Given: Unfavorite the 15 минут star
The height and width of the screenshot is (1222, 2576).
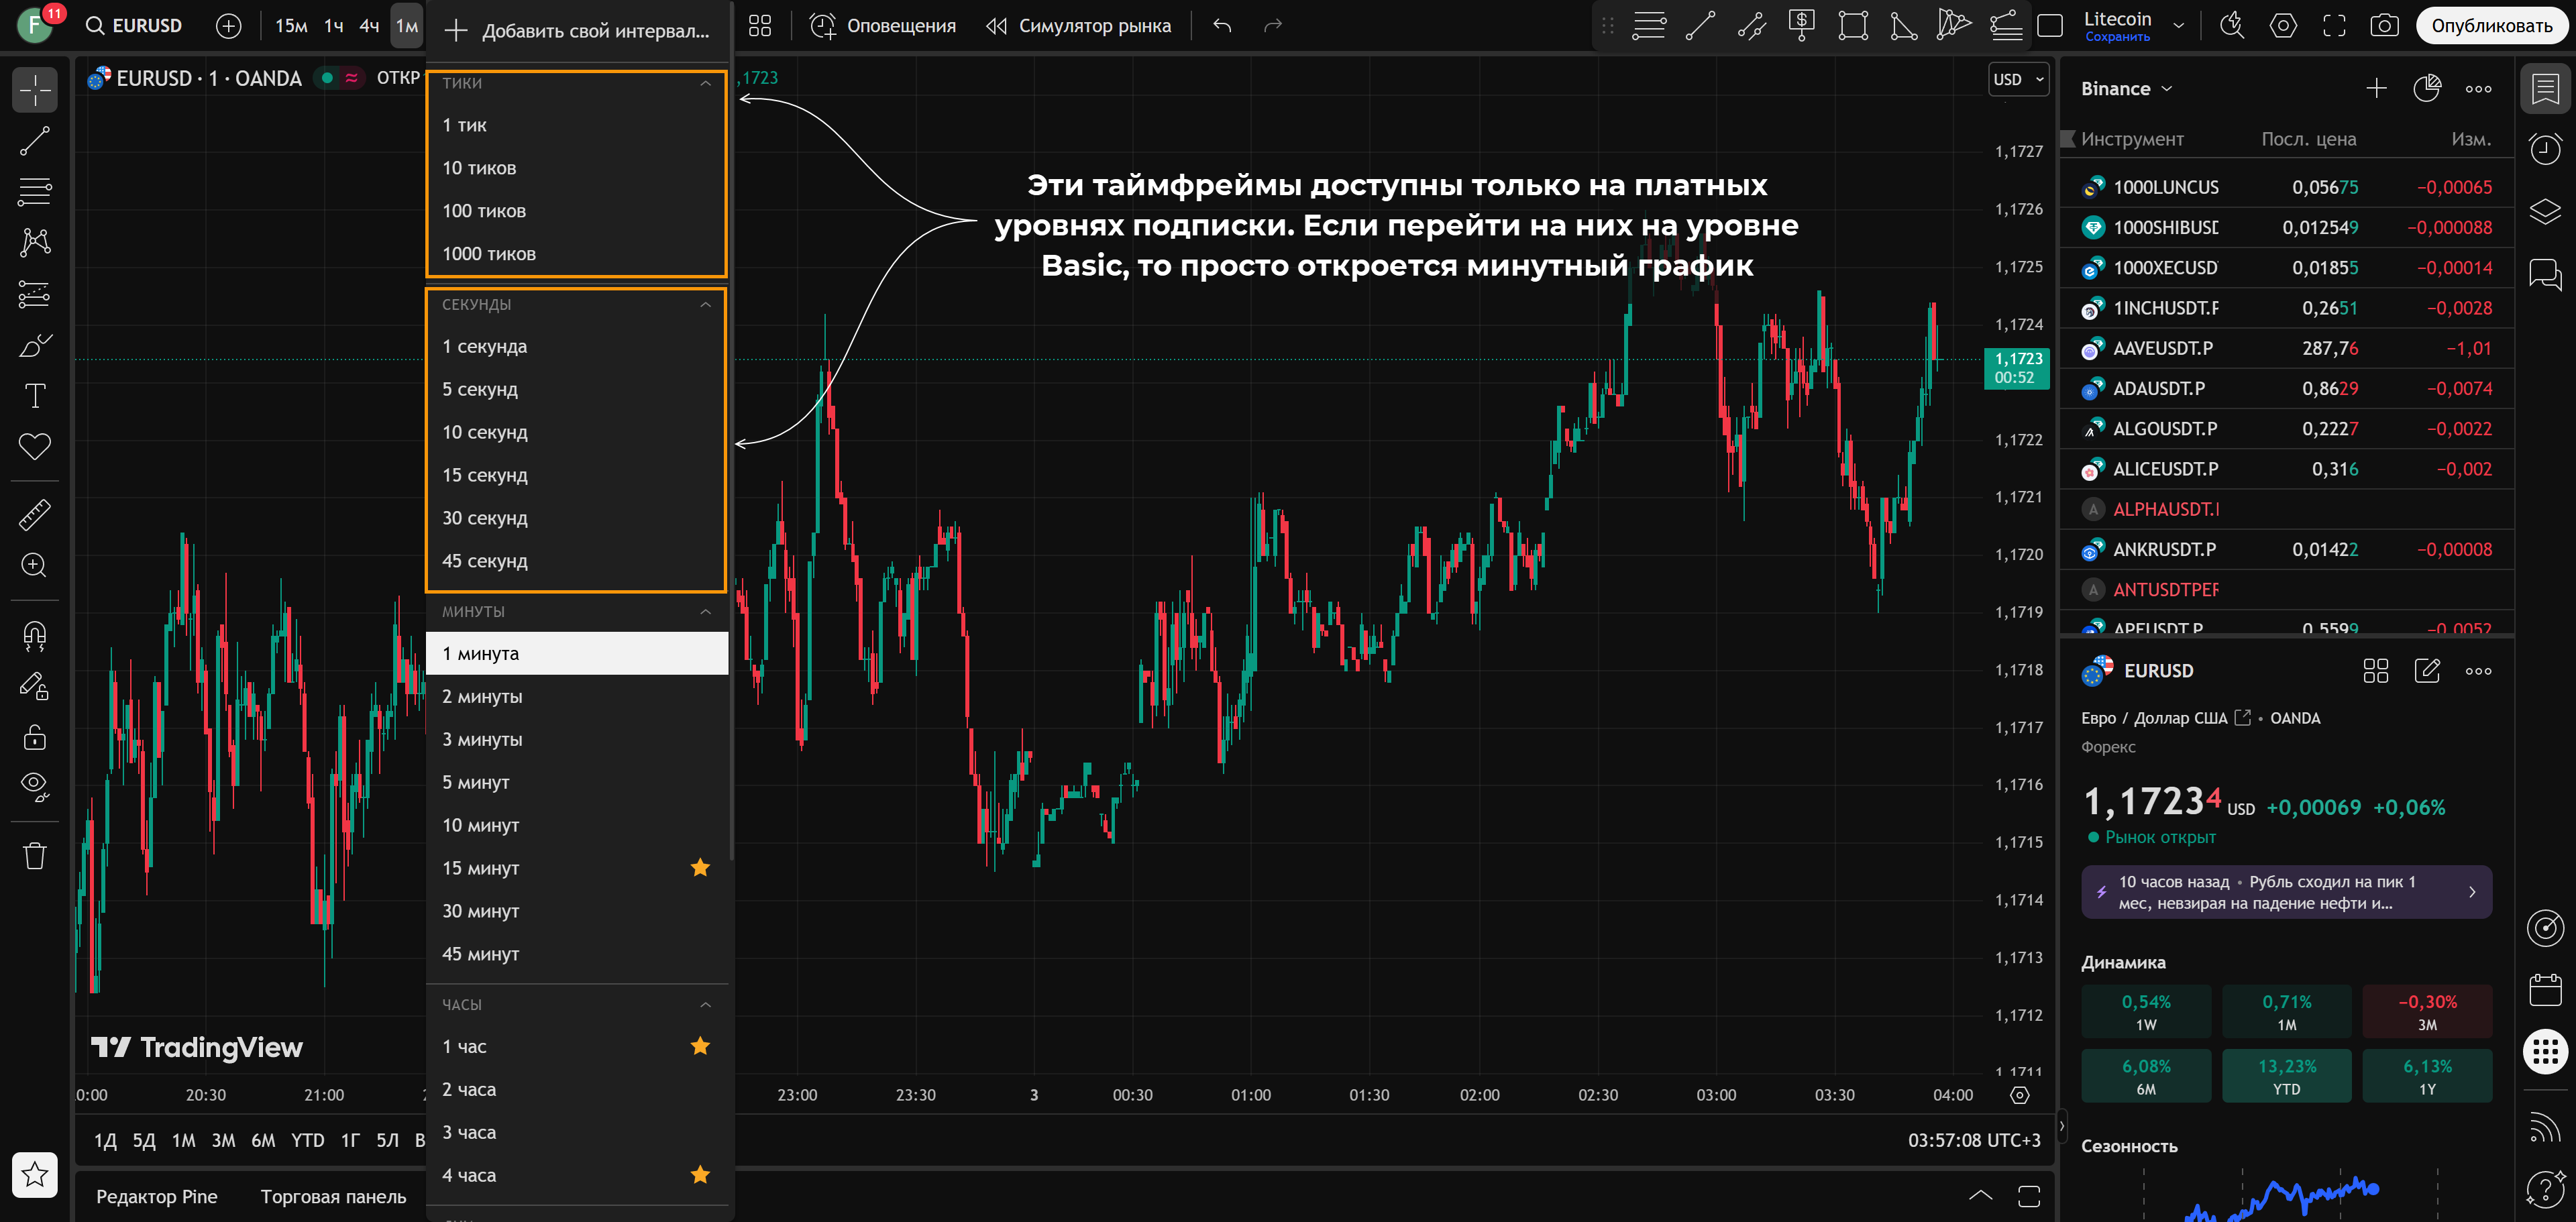Looking at the screenshot, I should click(700, 868).
